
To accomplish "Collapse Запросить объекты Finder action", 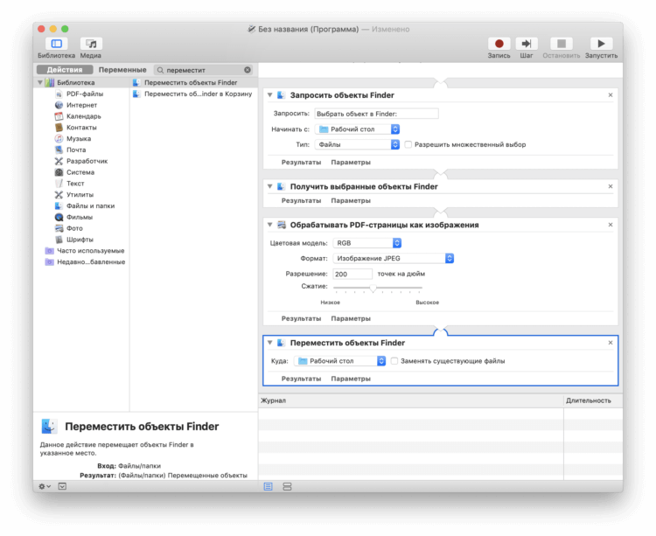I will [270, 95].
